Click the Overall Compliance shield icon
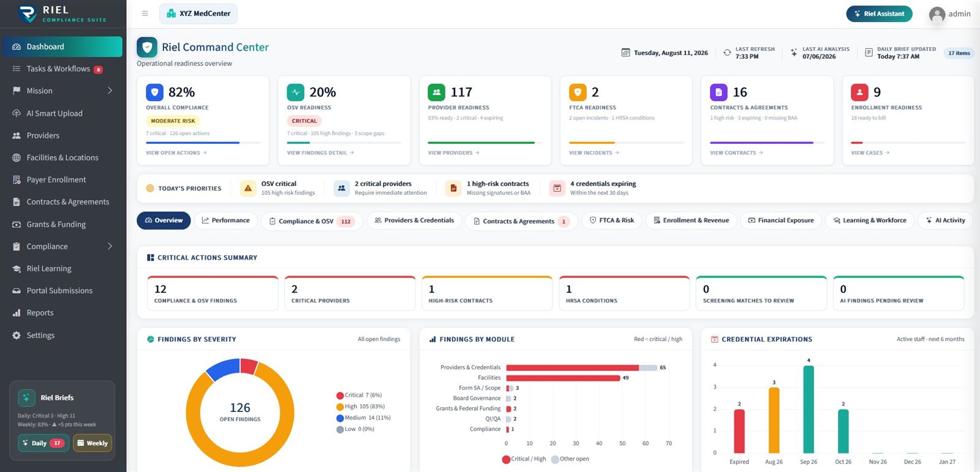 click(154, 92)
